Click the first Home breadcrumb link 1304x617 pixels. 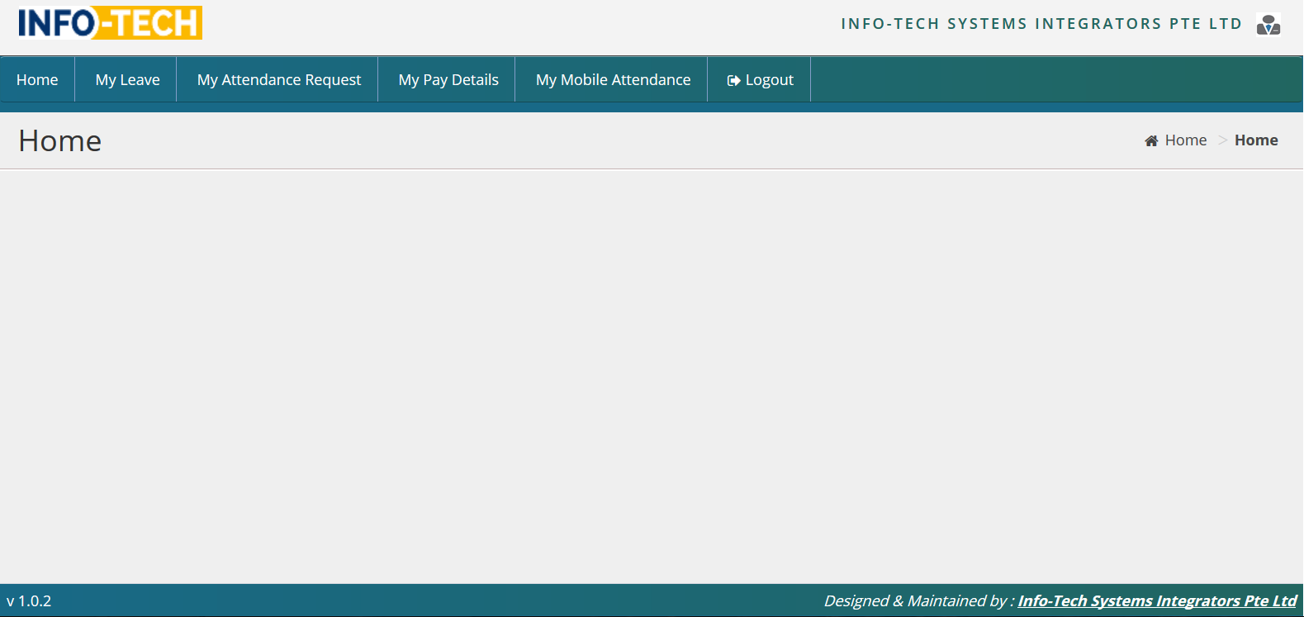1185,140
